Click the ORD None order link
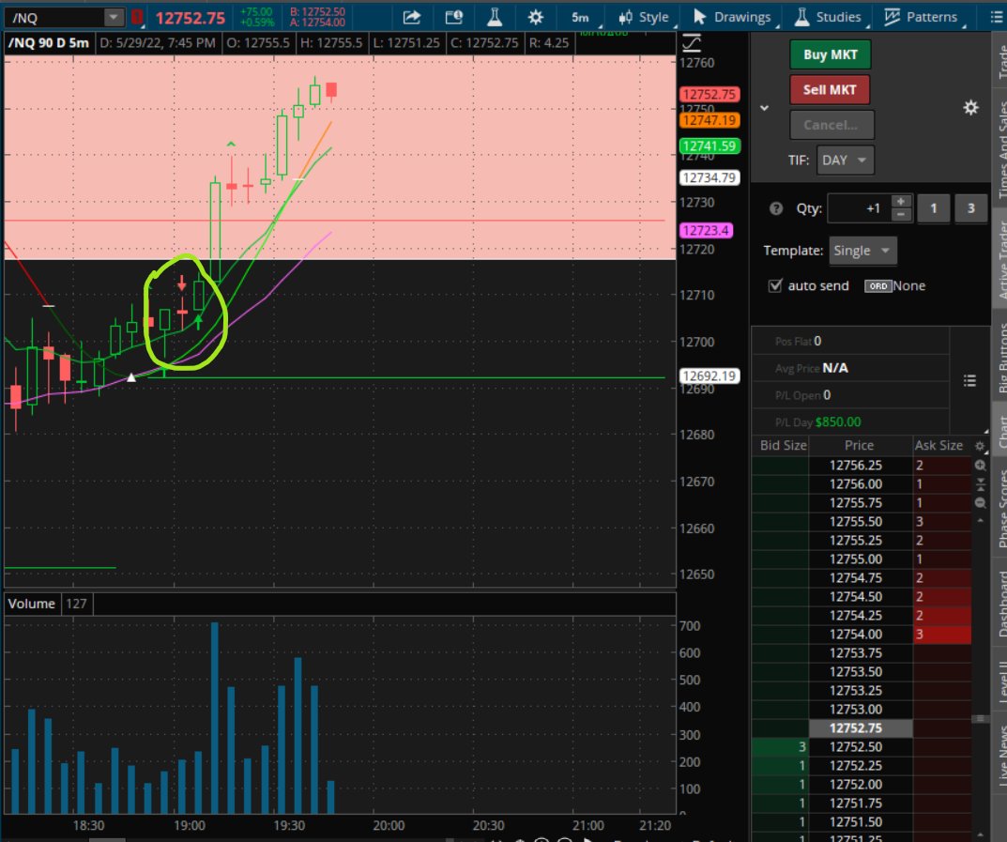Viewport: 1007px width, 842px height. click(x=894, y=285)
